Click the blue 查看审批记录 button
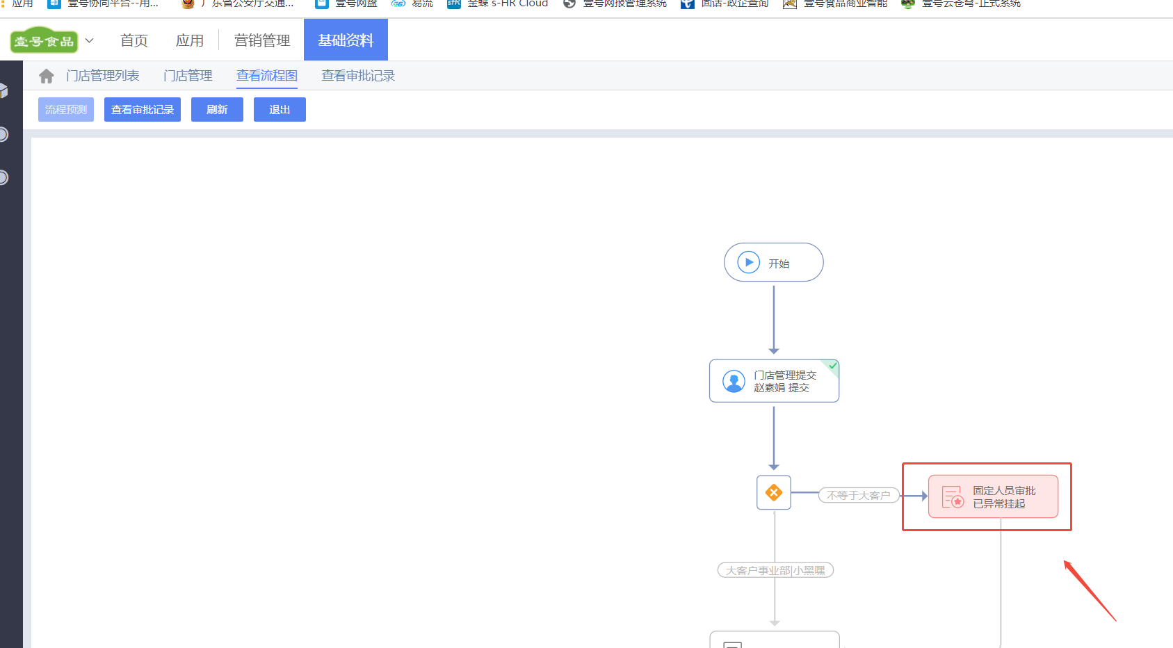This screenshot has height=648, width=1173. click(143, 110)
